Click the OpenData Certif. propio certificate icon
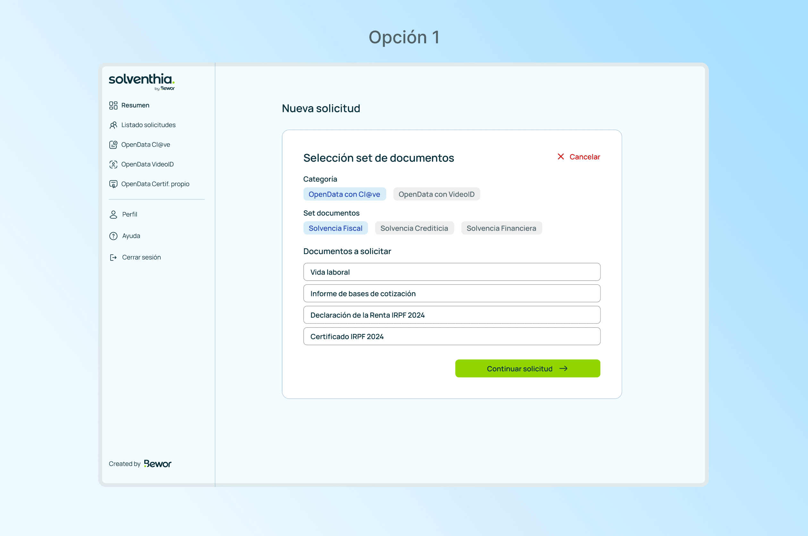 (x=113, y=184)
